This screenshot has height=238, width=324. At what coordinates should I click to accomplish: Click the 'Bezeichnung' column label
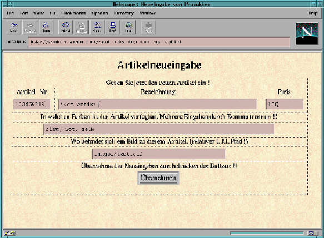(x=158, y=92)
